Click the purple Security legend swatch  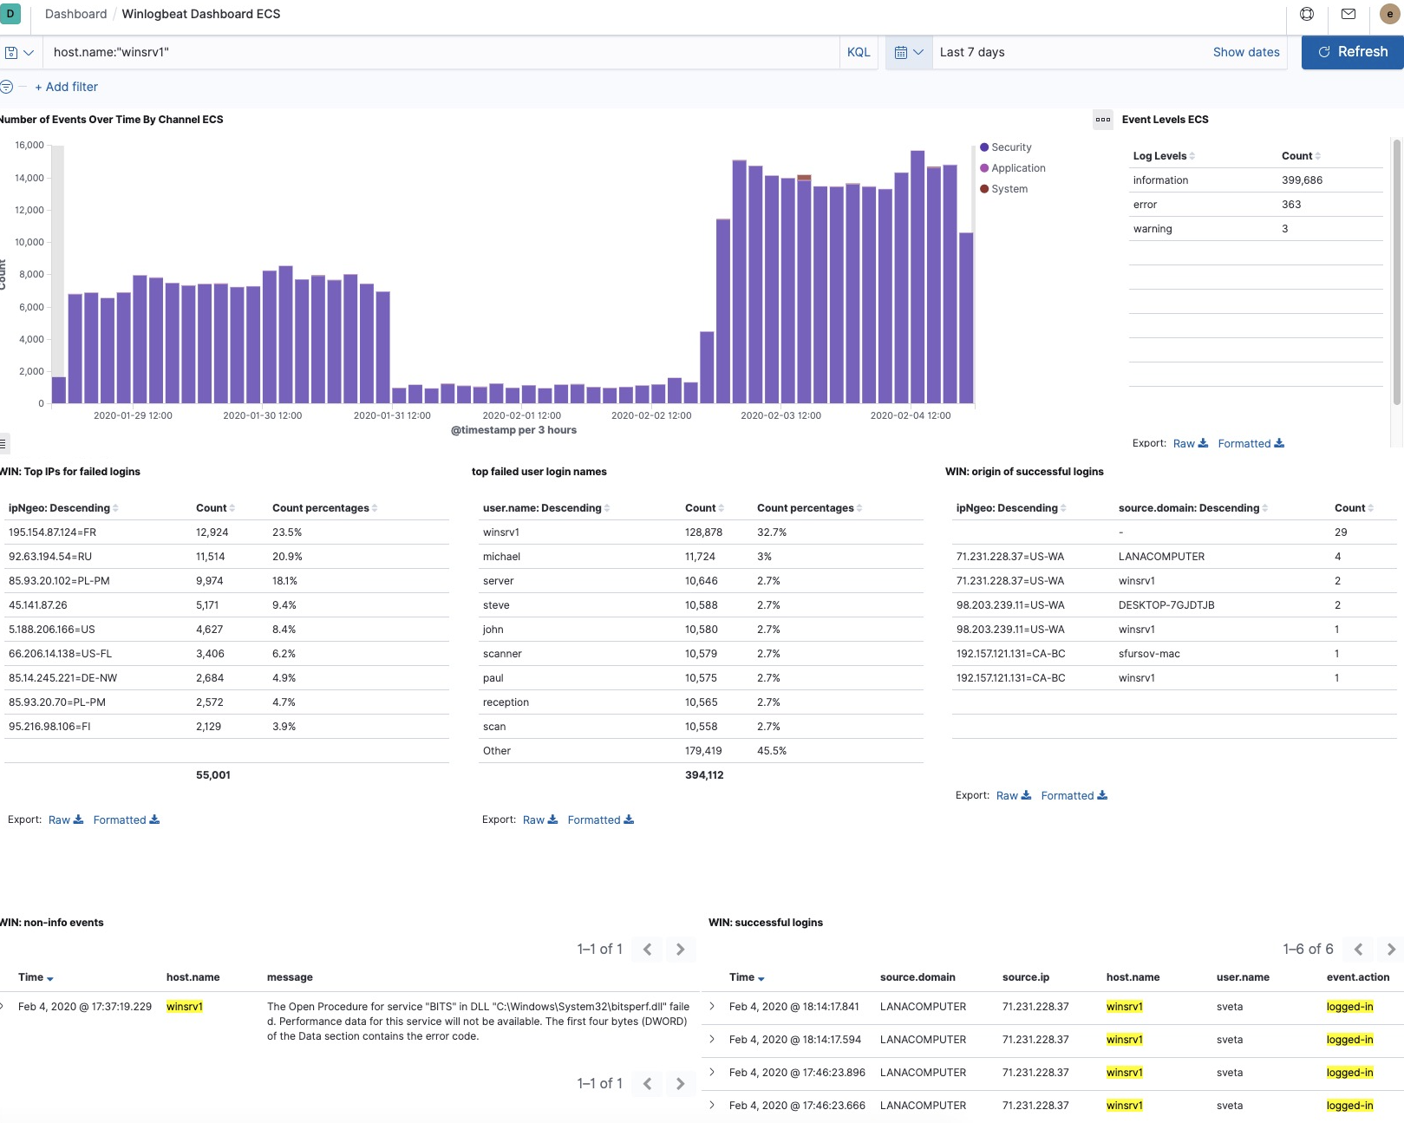pyautogui.click(x=985, y=147)
